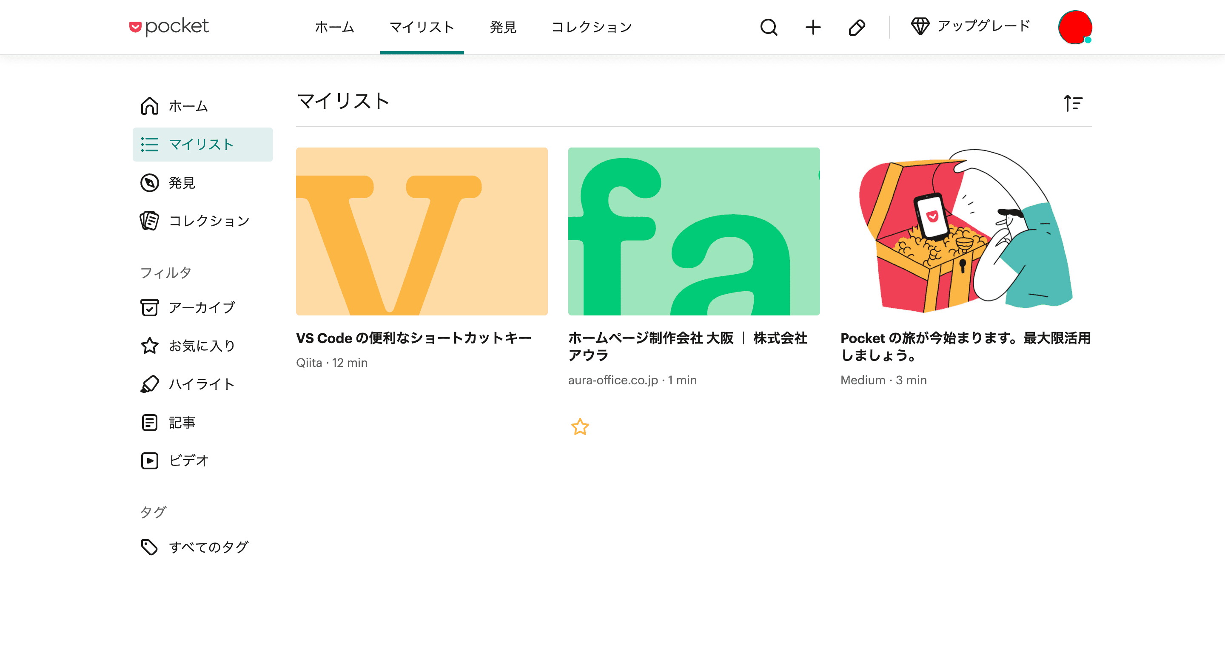Open VS Code ショートカットキー article title

click(413, 338)
